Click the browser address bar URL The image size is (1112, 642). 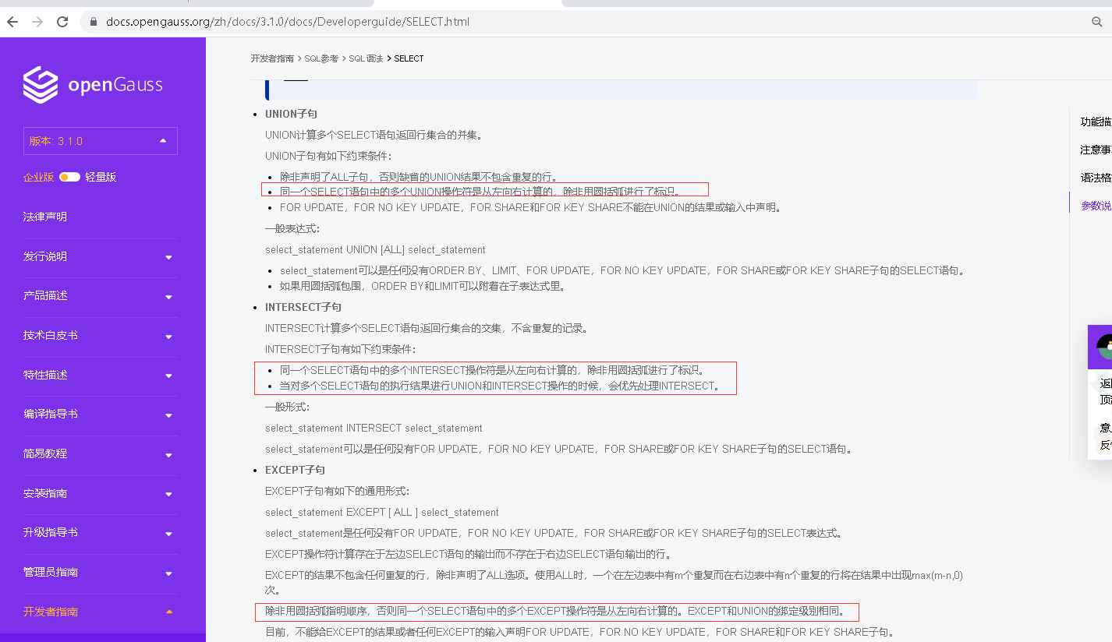click(288, 22)
